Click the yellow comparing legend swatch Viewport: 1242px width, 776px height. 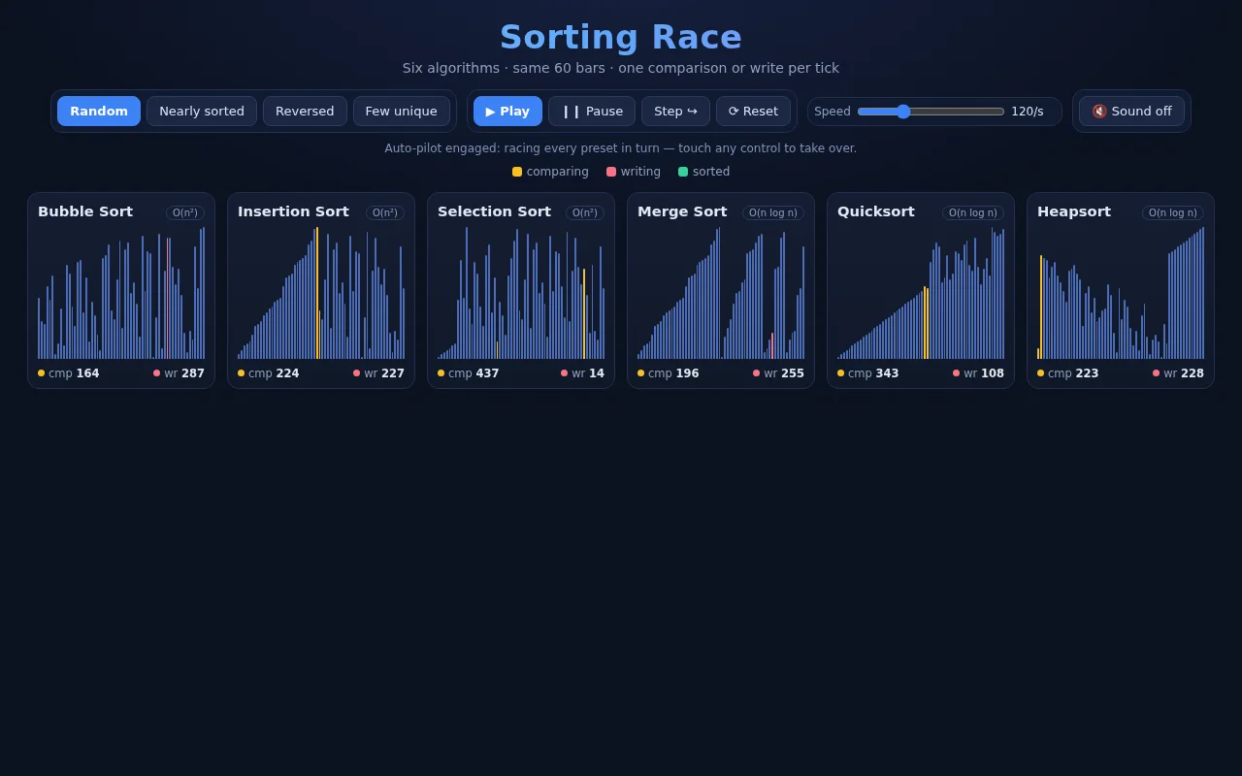point(517,172)
